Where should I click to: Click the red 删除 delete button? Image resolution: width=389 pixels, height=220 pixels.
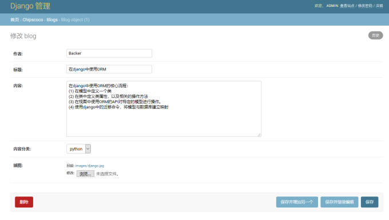click(24, 202)
